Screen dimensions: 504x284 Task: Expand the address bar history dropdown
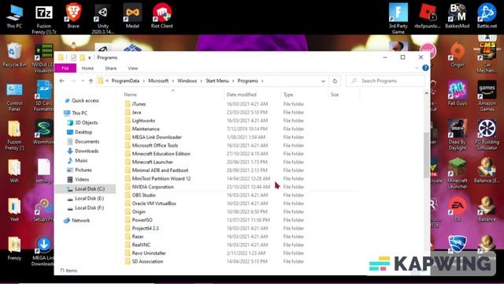(323, 81)
